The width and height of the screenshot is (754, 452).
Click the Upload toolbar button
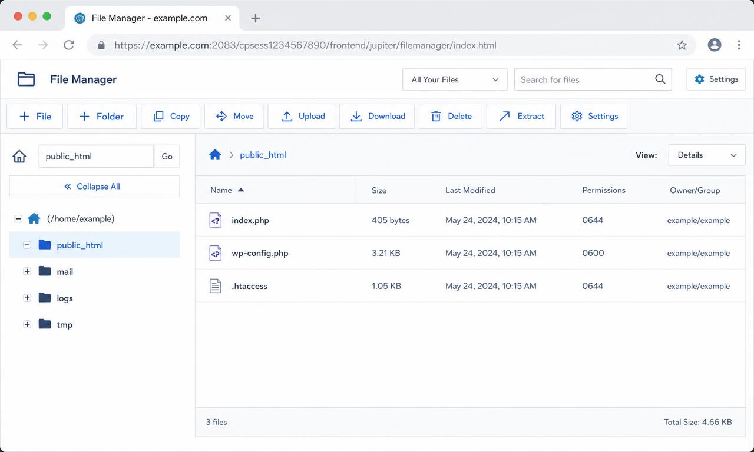click(302, 117)
